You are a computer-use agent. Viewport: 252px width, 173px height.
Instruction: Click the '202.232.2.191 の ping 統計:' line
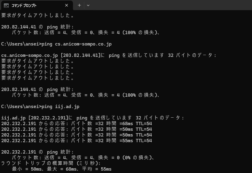coord(37,152)
